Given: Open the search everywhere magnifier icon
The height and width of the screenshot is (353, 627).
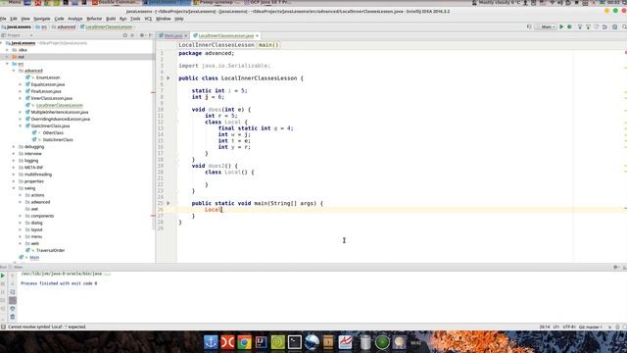Looking at the screenshot, I should point(624,26).
